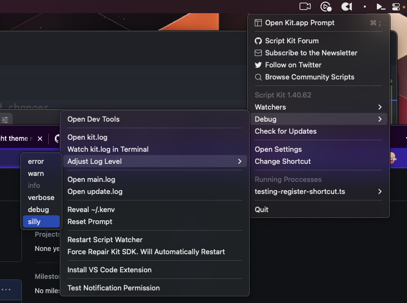
Task: Click envelope icon beside Subscribe to the Newsletter
Action: coord(258,53)
